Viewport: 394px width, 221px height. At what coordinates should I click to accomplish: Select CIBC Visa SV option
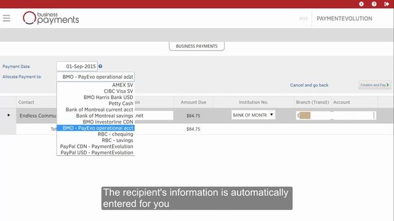(96, 91)
